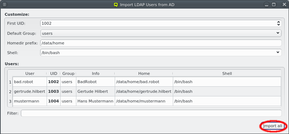Click the Filter input field
Viewport: 289px width, 134px height.
coord(151,113)
